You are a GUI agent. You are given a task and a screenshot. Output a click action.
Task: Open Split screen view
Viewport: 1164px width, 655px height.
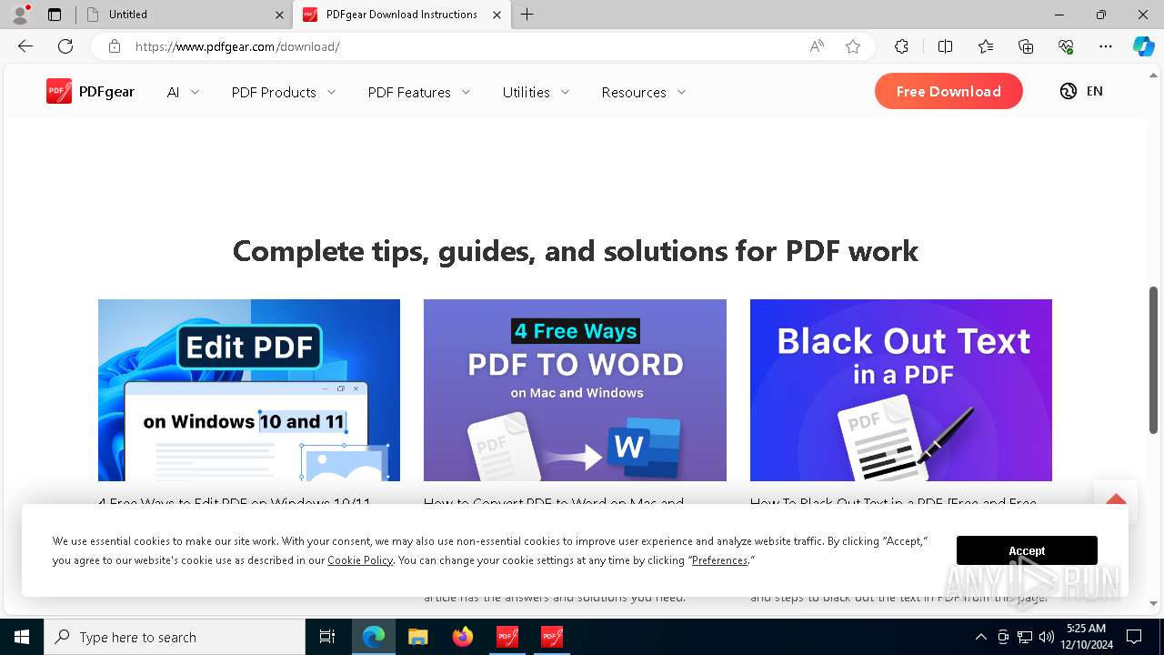tap(945, 46)
